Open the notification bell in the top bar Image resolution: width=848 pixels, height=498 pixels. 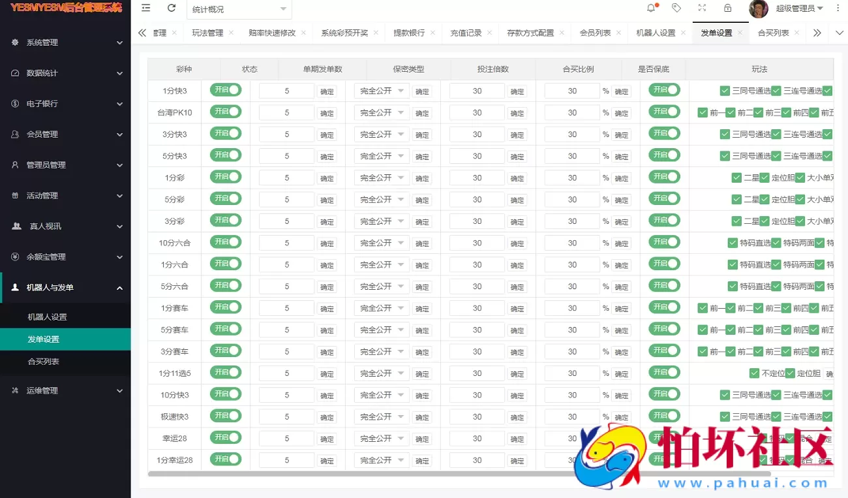tap(650, 8)
